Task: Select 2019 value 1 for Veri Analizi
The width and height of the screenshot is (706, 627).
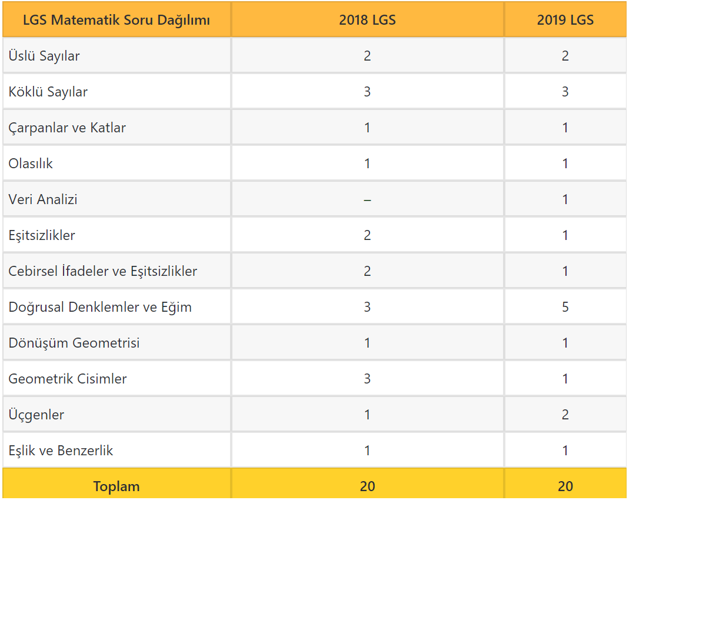Action: point(565,199)
